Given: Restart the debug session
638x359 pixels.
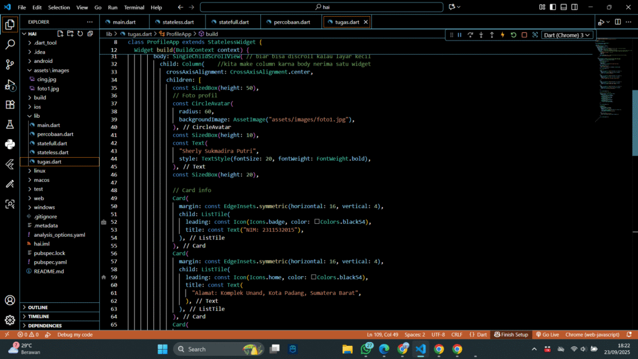Looking at the screenshot, I should pos(513,35).
